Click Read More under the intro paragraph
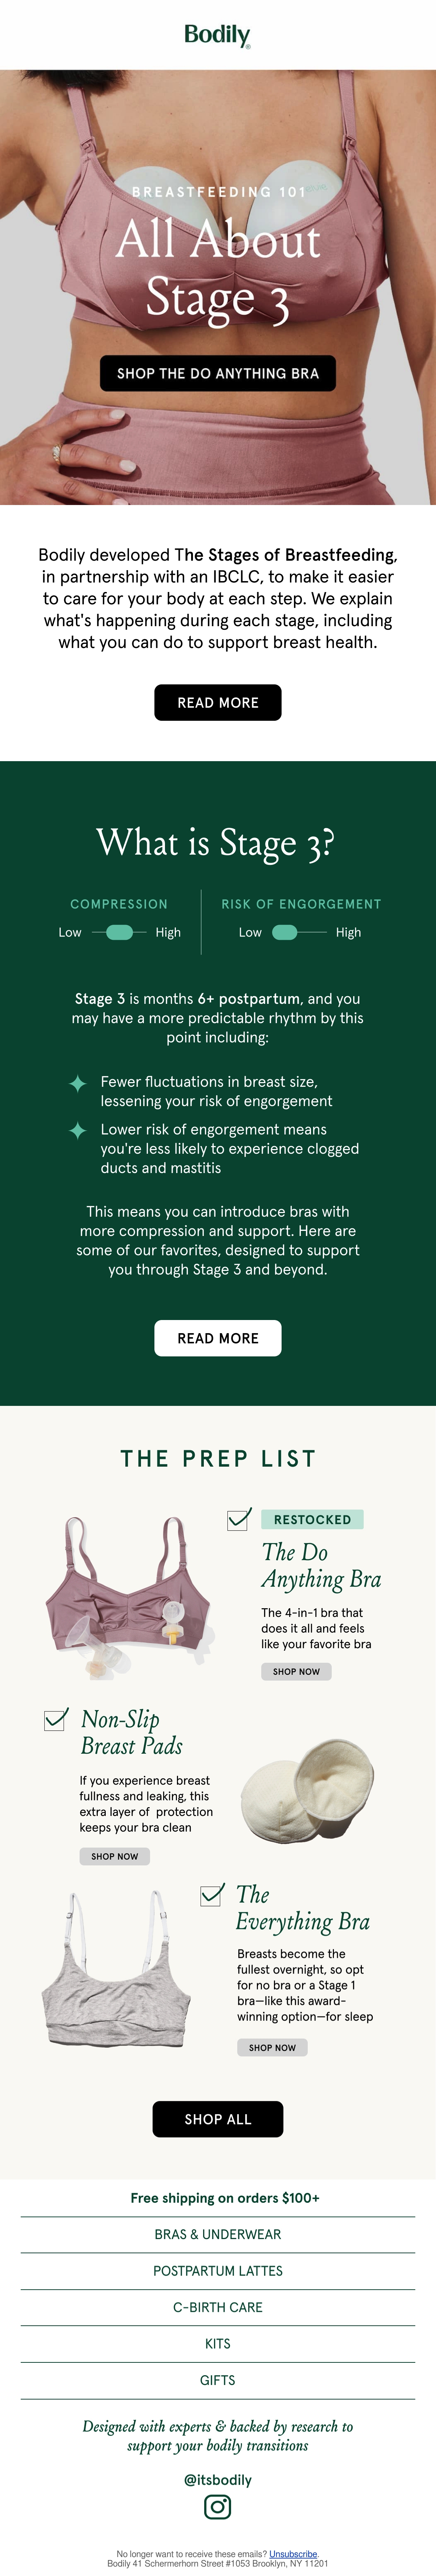 coord(218,702)
